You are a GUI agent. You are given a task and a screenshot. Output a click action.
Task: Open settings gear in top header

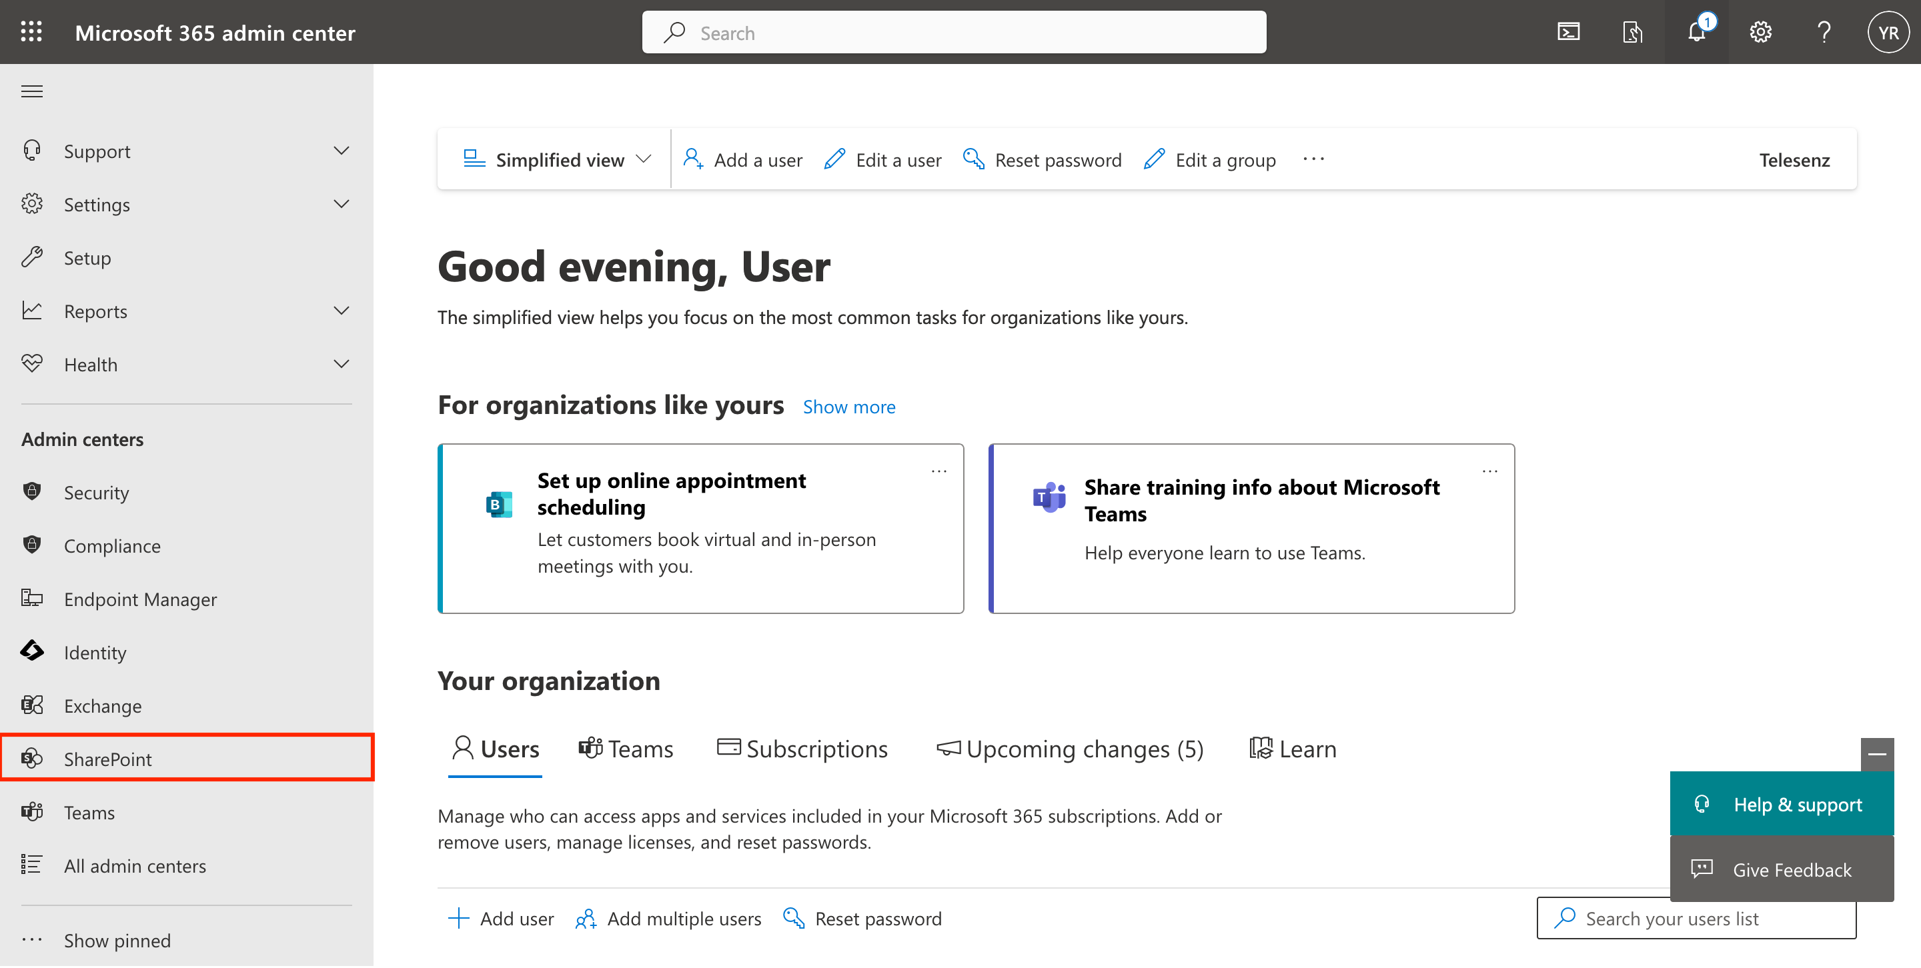tap(1761, 32)
